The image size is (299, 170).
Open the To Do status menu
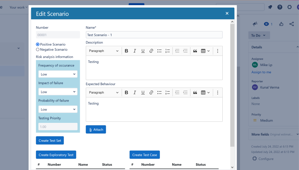[x=259, y=35]
